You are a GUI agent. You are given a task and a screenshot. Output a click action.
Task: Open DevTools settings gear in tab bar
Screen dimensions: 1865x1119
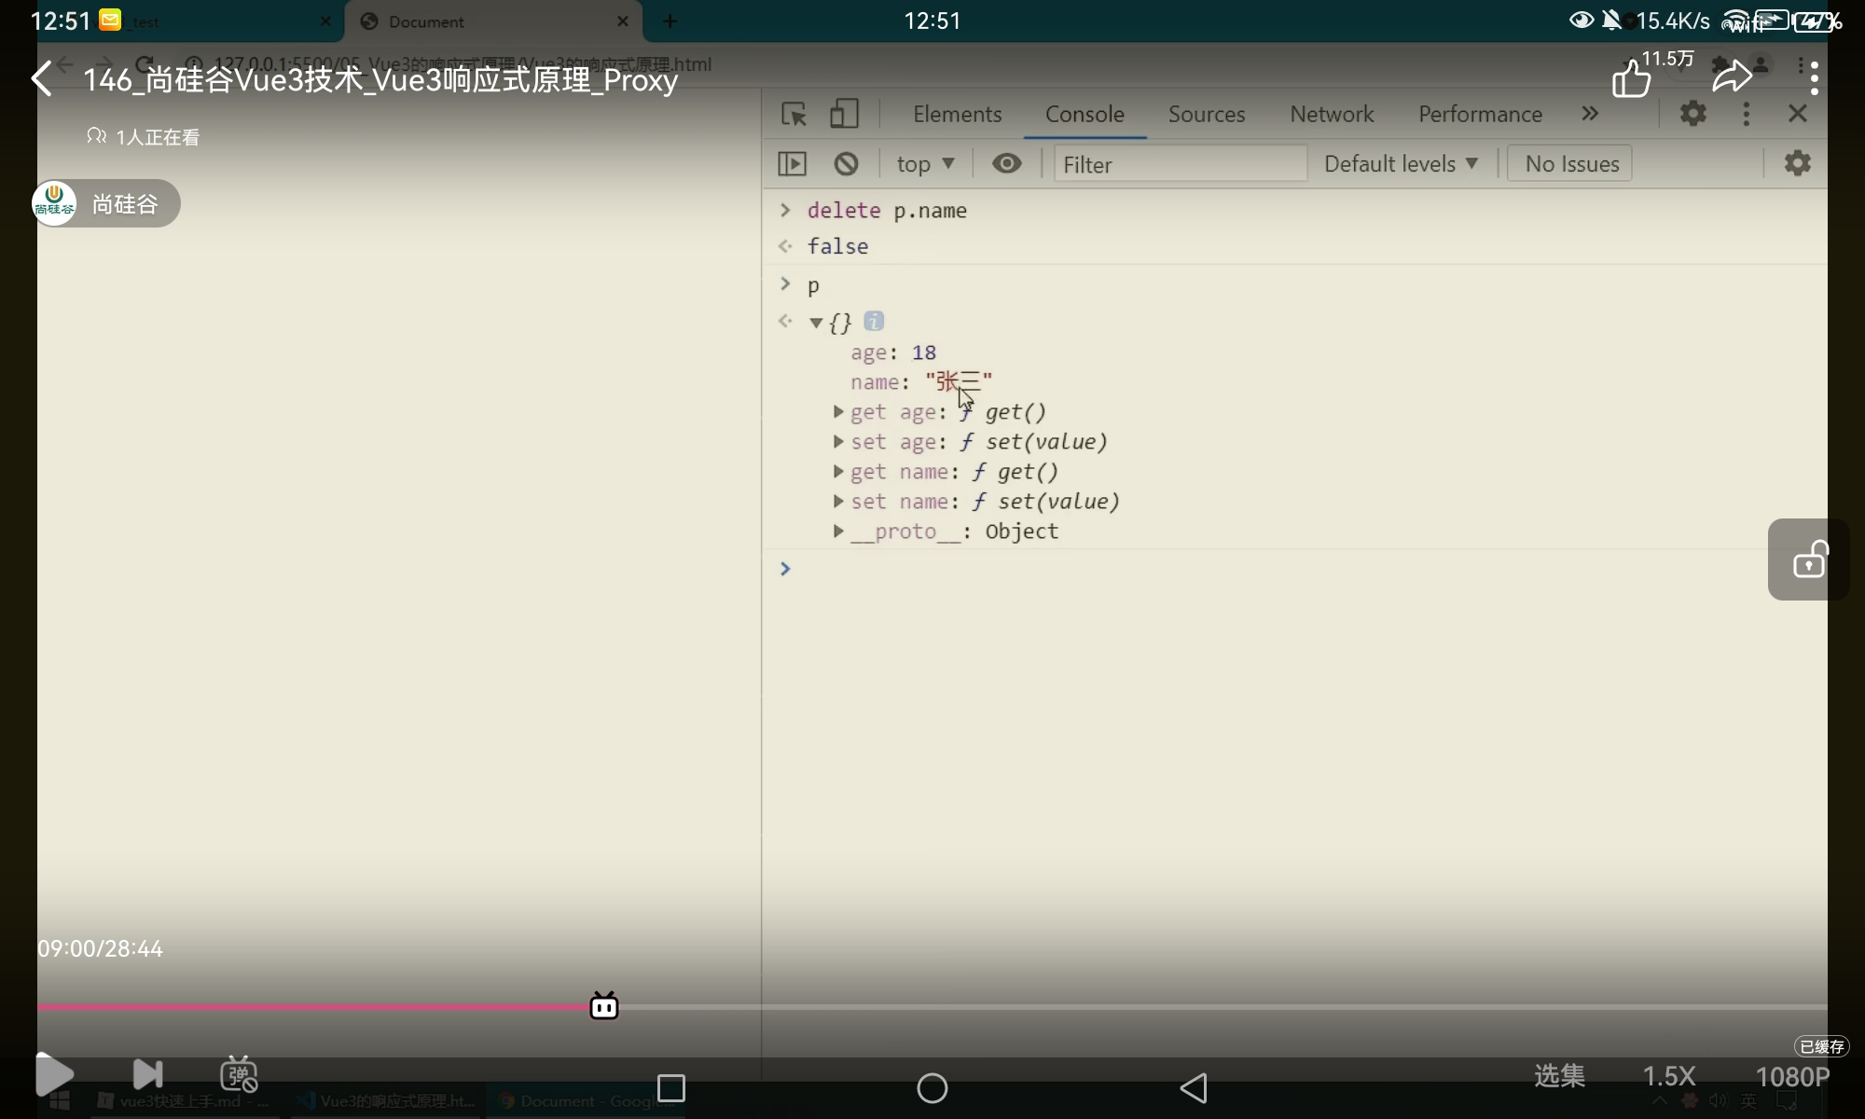pyautogui.click(x=1692, y=114)
